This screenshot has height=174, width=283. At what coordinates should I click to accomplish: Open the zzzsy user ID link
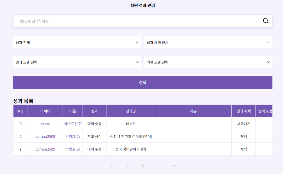click(45, 124)
